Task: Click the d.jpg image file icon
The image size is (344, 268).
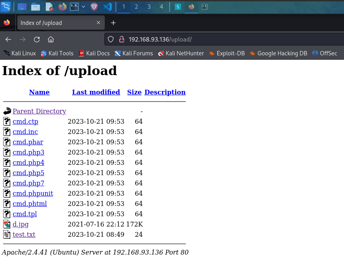Action: 7,224
